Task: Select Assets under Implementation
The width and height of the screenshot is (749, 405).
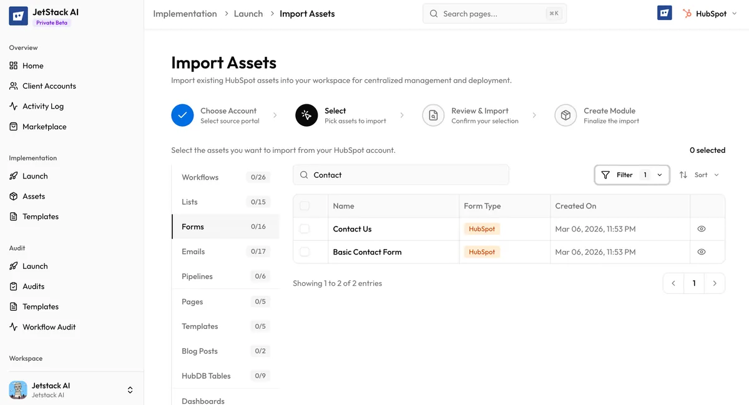Action: 36,196
